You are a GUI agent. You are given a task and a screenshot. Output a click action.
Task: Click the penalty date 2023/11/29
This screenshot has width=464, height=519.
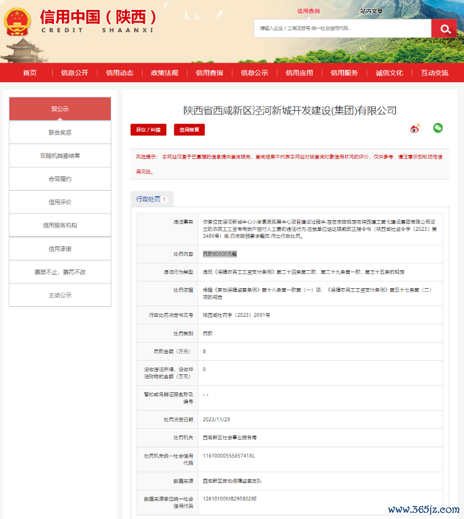217,419
